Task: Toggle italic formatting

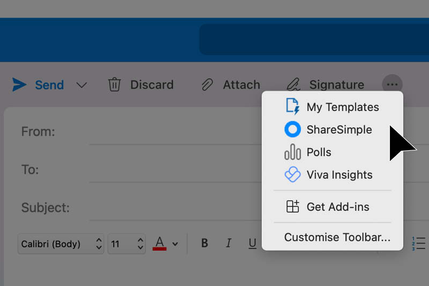Action: pyautogui.click(x=229, y=243)
